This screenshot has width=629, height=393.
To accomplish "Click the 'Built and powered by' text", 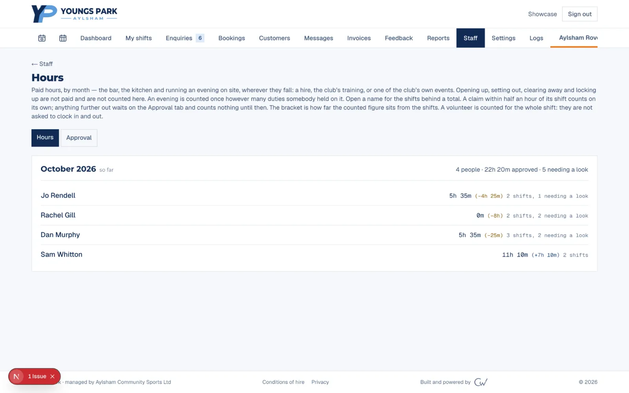I will [x=445, y=382].
